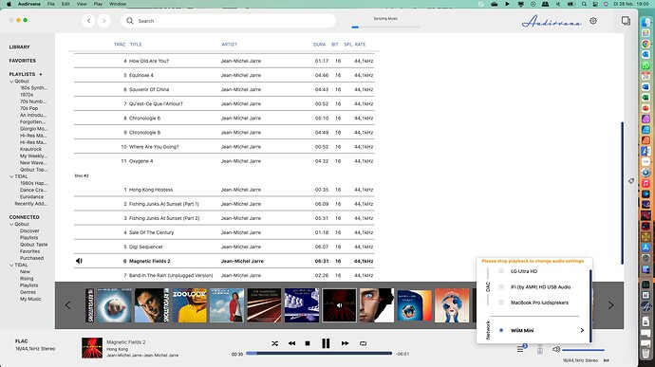Open TIDAL My Music
The image size is (655, 367).
(30, 299)
